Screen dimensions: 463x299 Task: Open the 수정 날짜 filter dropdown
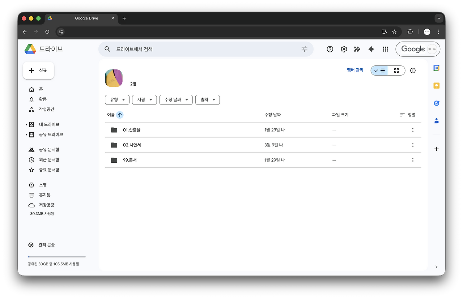[176, 100]
